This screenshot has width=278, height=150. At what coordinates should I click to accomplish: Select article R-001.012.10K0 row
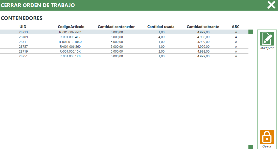click(70, 42)
